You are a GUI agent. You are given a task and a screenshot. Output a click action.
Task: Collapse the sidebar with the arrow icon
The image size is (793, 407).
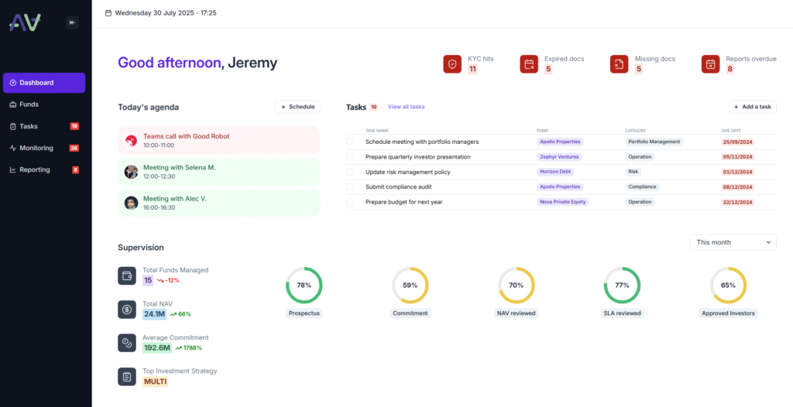point(72,22)
